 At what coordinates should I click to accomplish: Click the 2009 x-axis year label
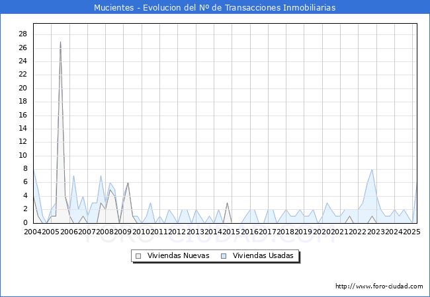coord(123,232)
